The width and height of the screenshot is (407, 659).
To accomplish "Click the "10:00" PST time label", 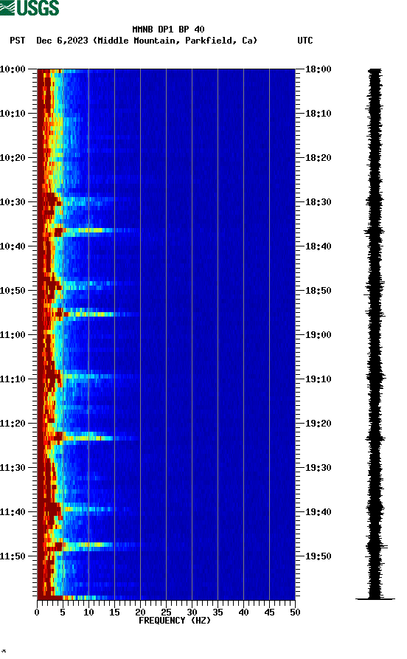I will point(13,69).
